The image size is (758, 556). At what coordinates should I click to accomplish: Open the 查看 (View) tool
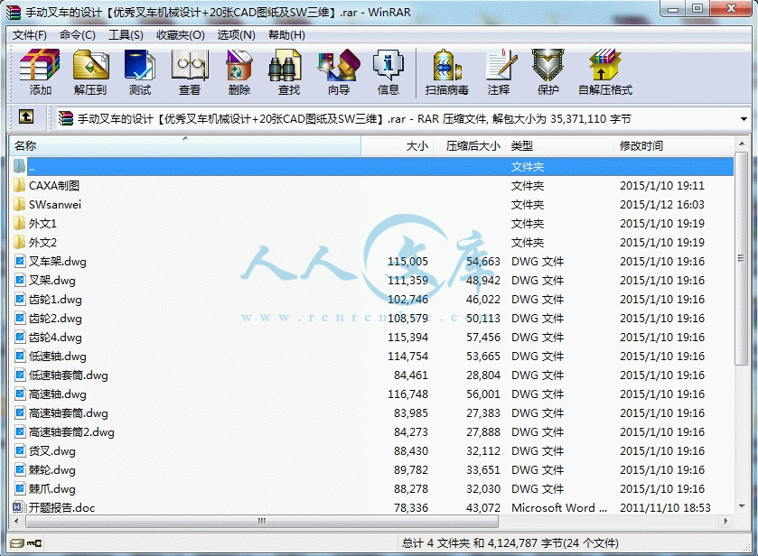click(190, 65)
